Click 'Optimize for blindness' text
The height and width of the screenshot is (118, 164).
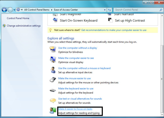pos(71,52)
